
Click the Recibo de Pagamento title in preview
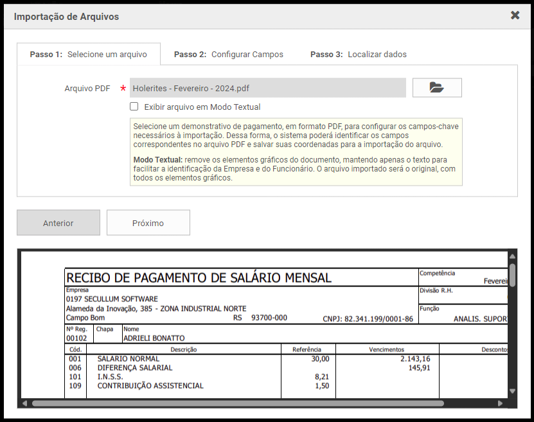(x=199, y=277)
